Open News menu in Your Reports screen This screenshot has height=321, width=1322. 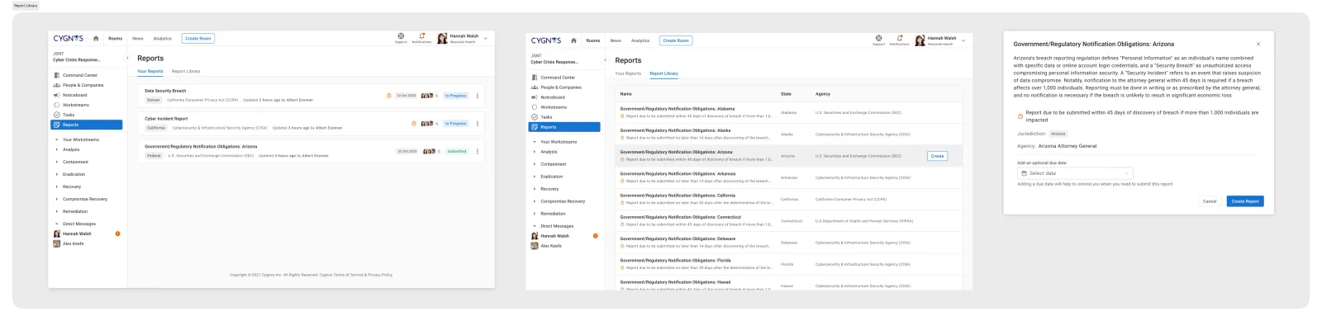click(x=138, y=38)
